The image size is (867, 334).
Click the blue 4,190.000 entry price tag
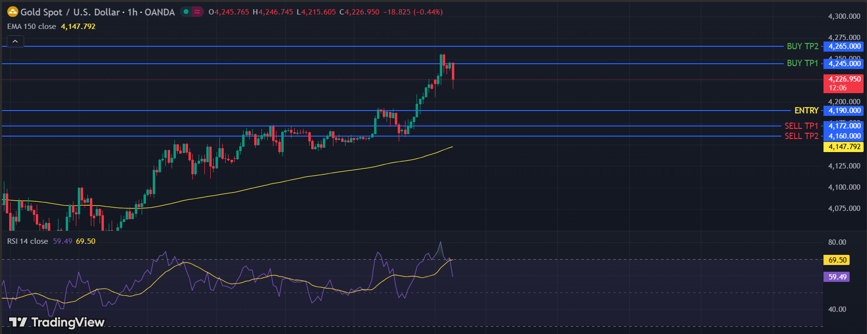[844, 111]
